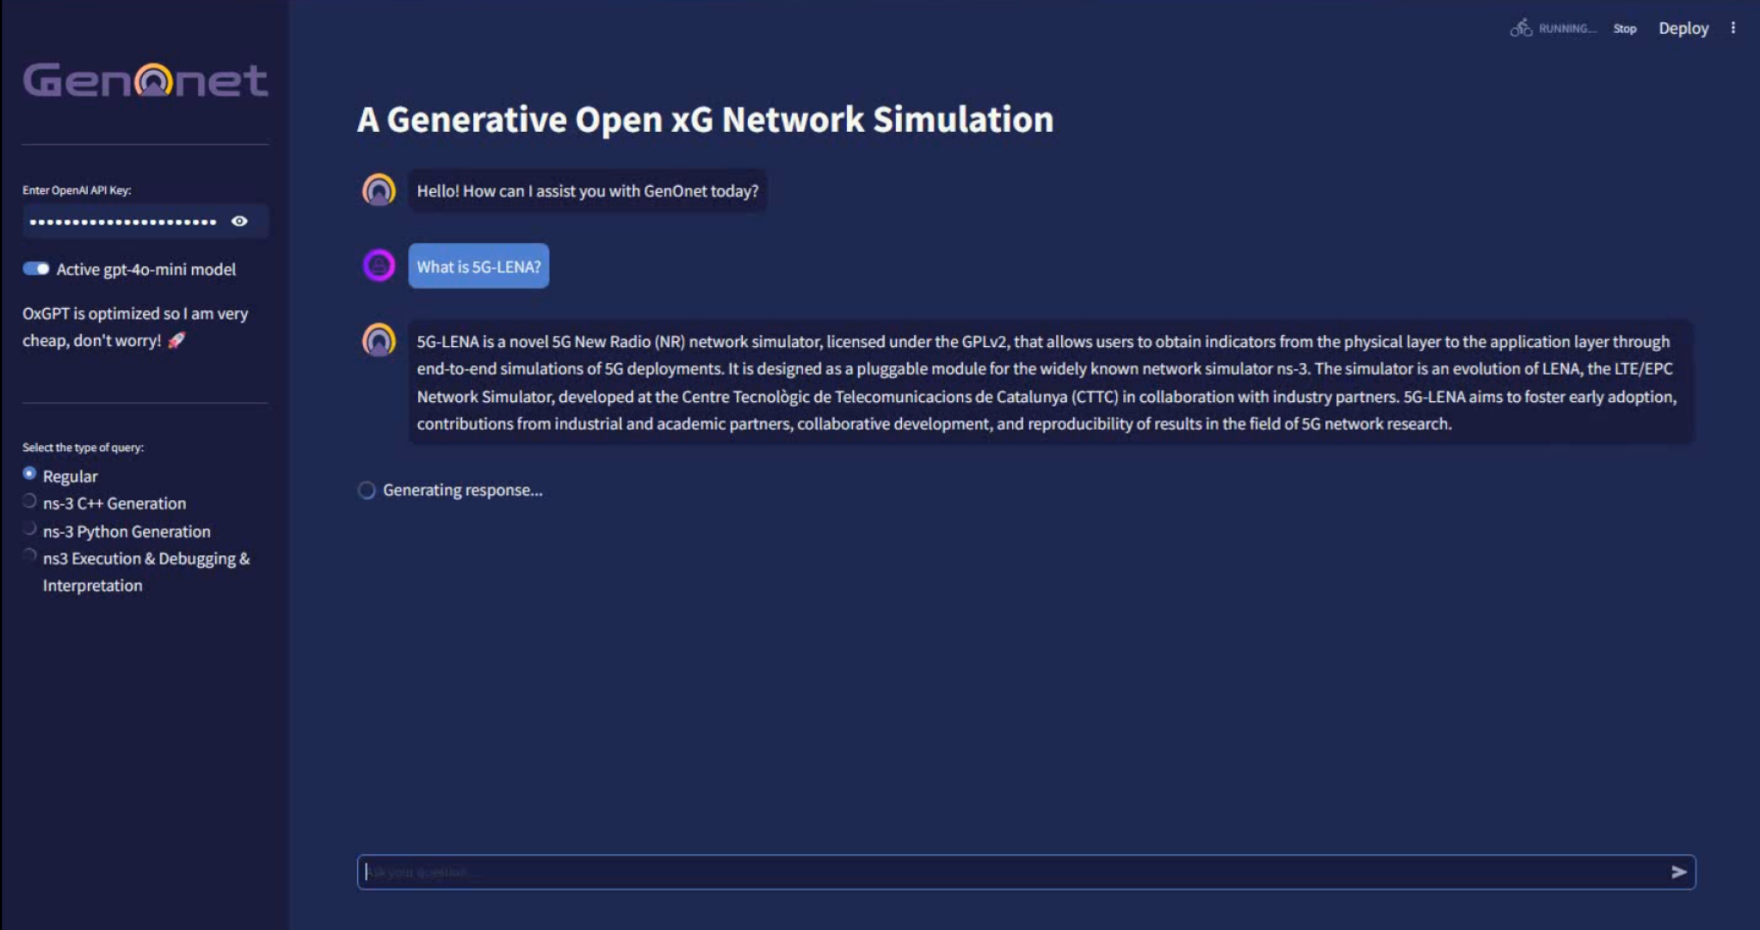Toggle the Active gpt-4o-mini model switch

tap(36, 269)
